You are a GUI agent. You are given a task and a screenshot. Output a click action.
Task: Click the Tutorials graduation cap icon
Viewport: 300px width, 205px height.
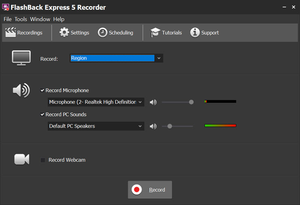[155, 32]
